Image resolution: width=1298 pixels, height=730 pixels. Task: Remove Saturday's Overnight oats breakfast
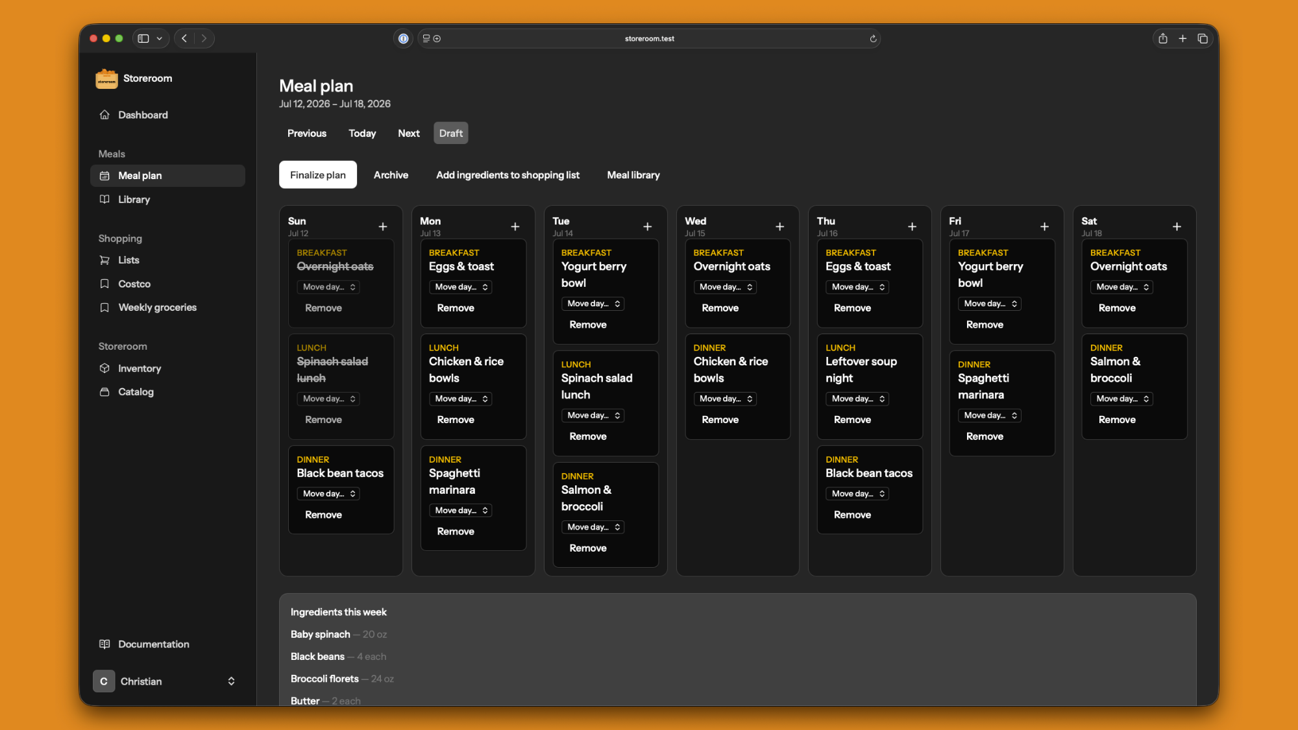click(x=1117, y=308)
